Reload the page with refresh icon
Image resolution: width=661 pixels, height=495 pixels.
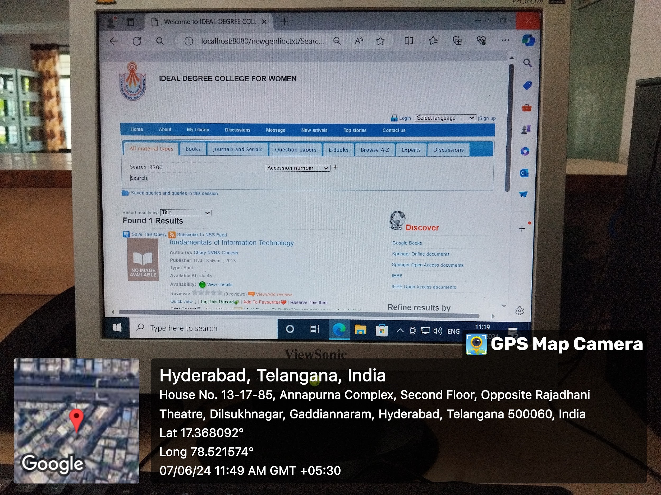tap(137, 41)
